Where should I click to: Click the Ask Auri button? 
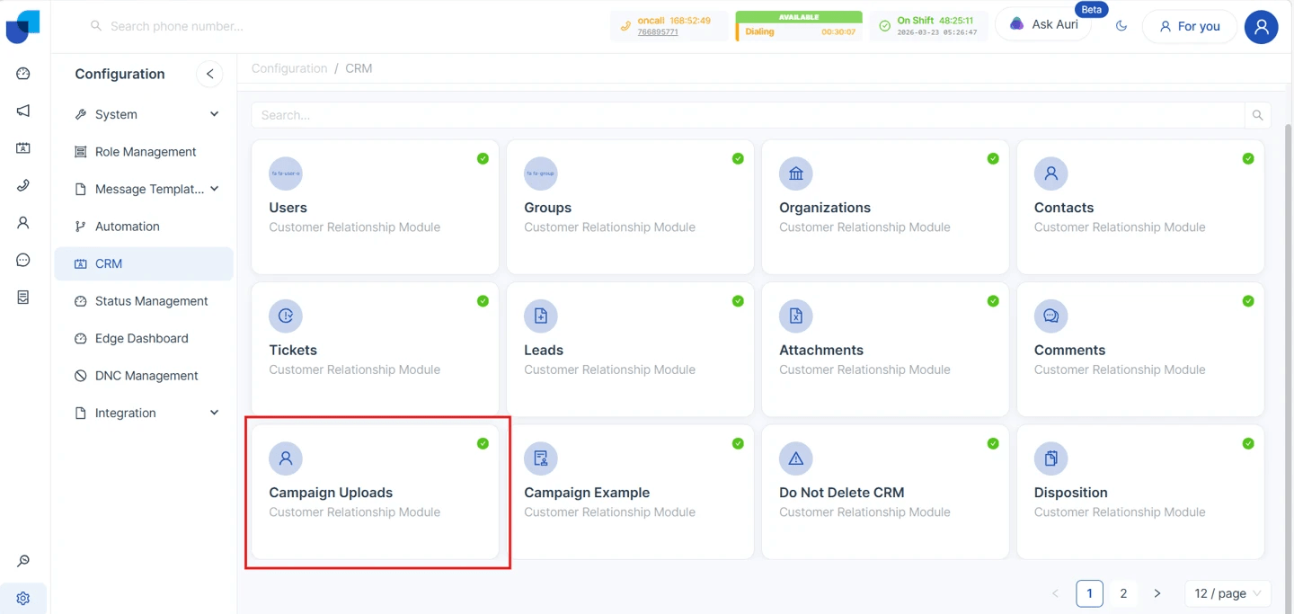[x=1043, y=25]
